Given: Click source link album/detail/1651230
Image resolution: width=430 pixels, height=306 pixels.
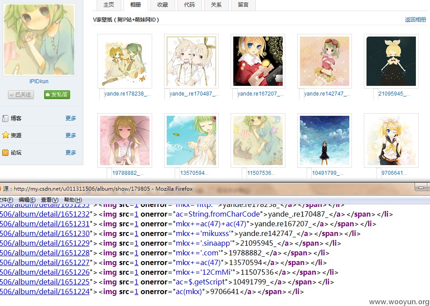Looking at the screenshot, I should 45,234.
